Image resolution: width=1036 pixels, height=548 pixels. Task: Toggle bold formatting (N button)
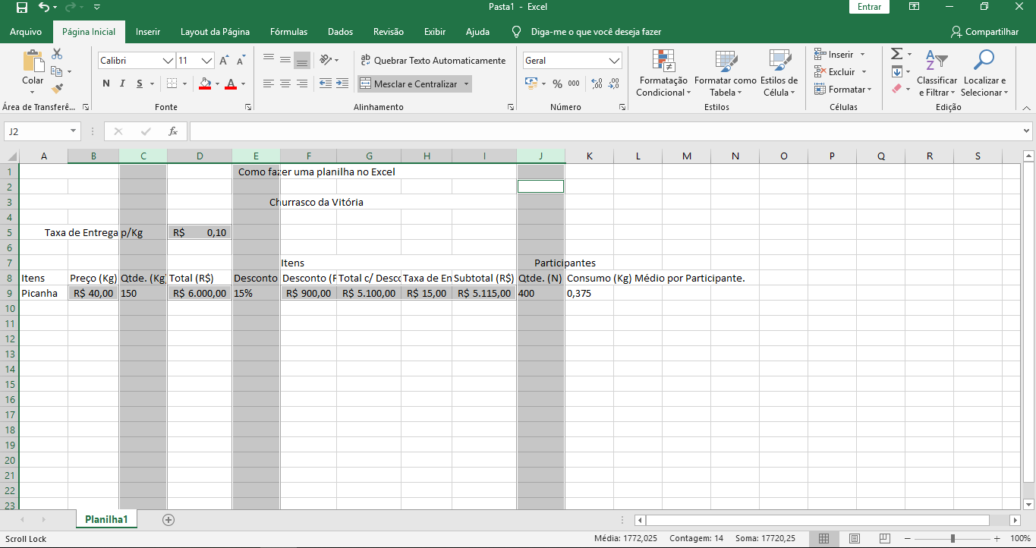106,83
